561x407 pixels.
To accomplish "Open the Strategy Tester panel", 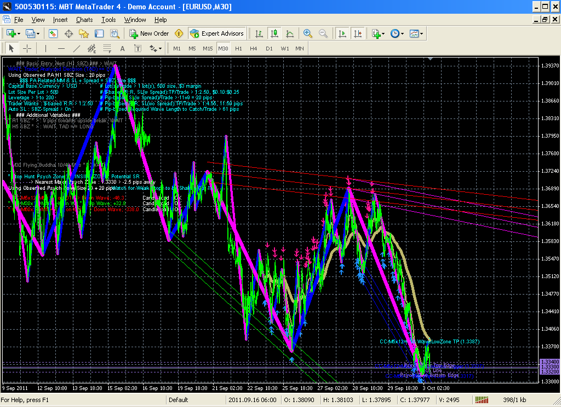I will 113,33.
